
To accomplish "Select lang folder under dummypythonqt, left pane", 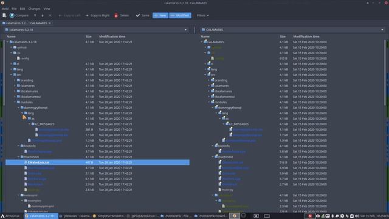I will (31, 113).
